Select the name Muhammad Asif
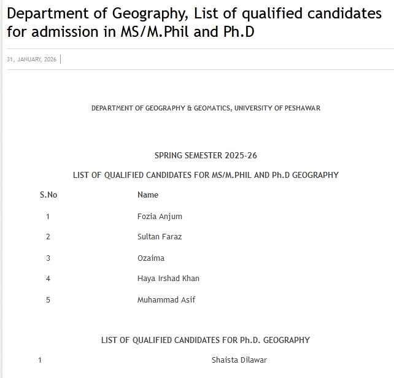The height and width of the screenshot is (378, 394). pos(166,300)
